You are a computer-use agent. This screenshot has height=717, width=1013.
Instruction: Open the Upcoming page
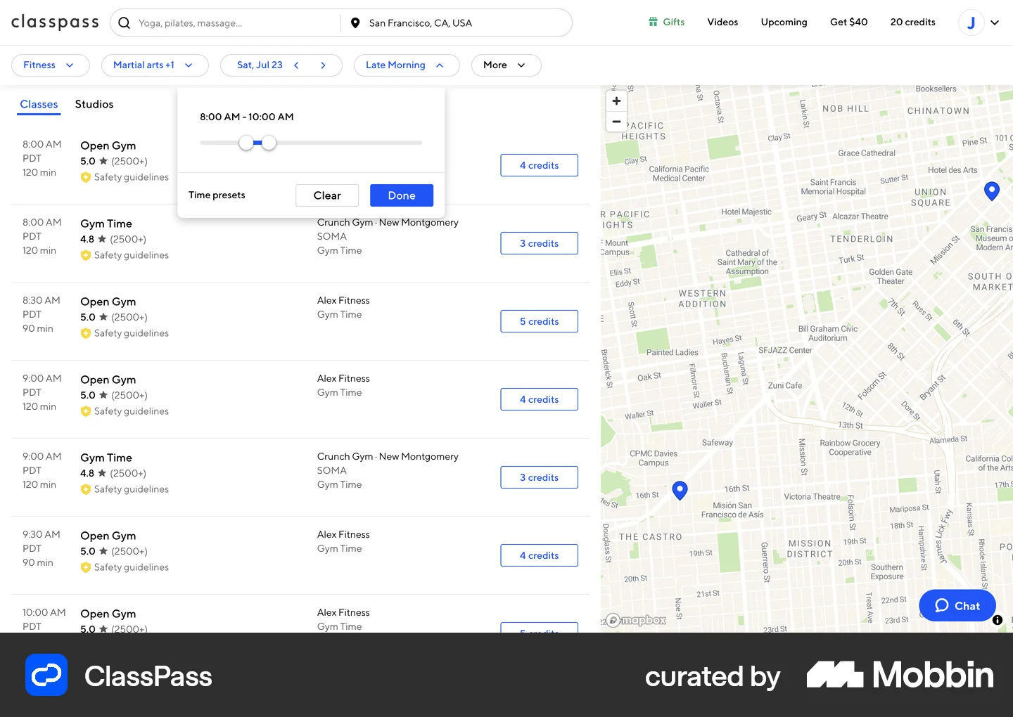[784, 22]
